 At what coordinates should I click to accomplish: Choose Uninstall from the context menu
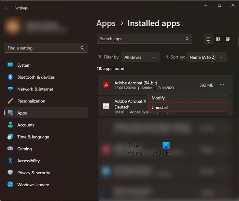(x=187, y=107)
